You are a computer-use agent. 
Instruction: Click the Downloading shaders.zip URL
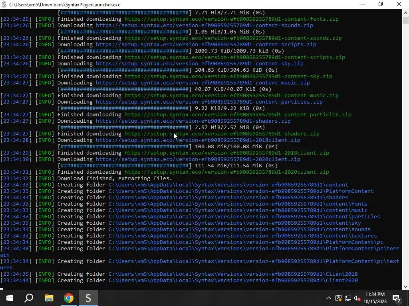click(x=193, y=121)
